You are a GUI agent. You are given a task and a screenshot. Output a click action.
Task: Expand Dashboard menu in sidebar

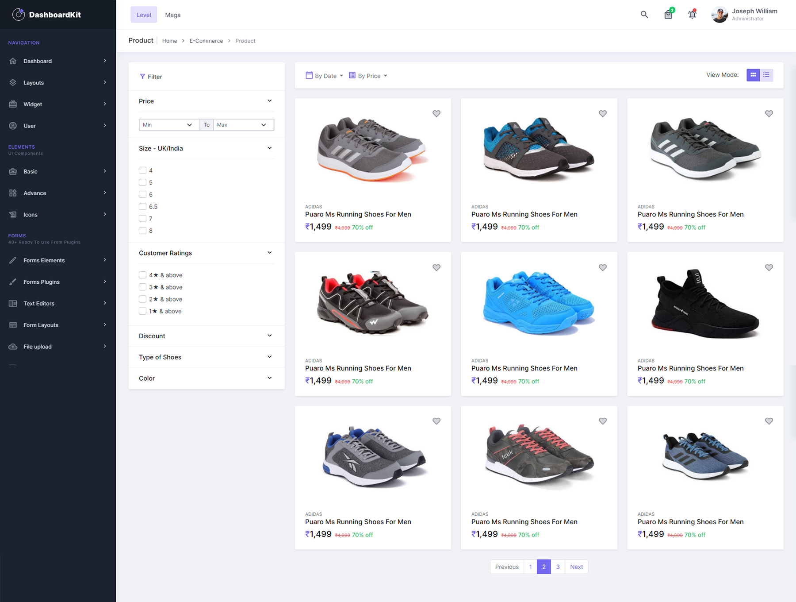[x=105, y=61]
